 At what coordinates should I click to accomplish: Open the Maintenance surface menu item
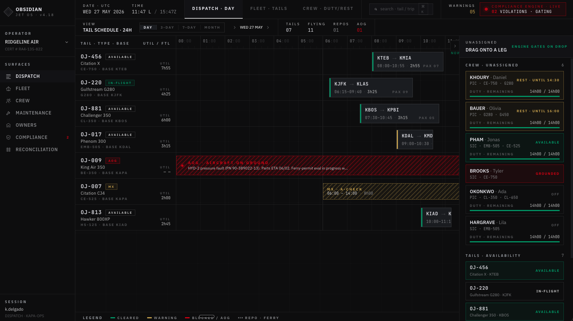37,113
